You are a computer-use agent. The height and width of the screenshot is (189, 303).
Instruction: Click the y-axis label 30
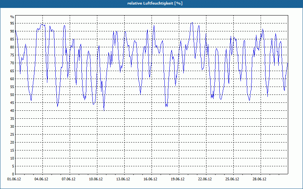pyautogui.click(x=12, y=127)
